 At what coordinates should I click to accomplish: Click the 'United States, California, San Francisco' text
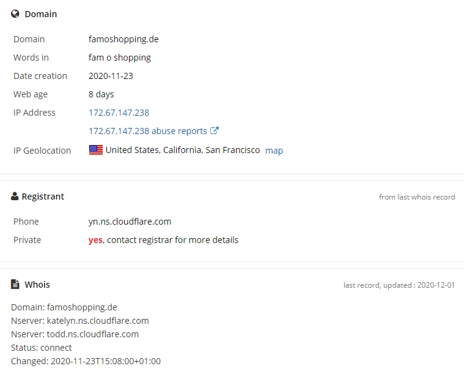tap(183, 150)
